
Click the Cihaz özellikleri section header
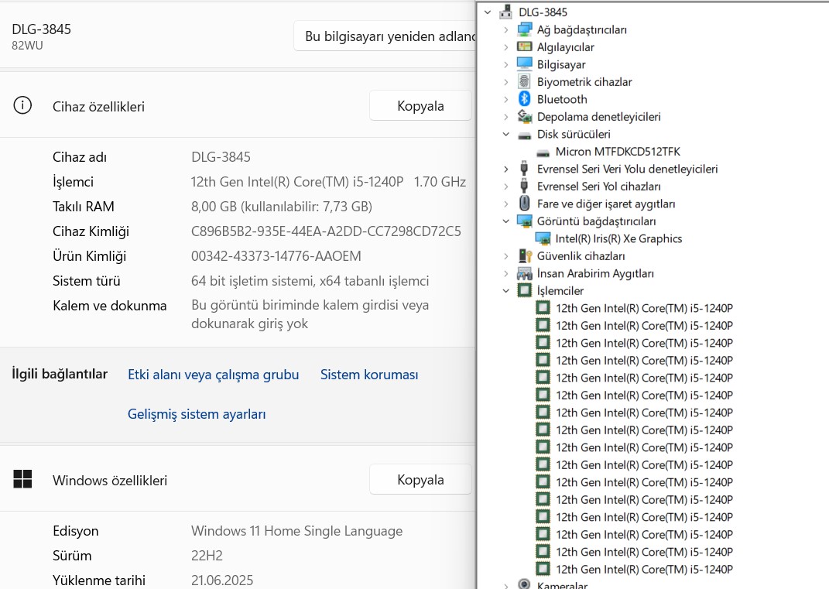[x=98, y=106]
